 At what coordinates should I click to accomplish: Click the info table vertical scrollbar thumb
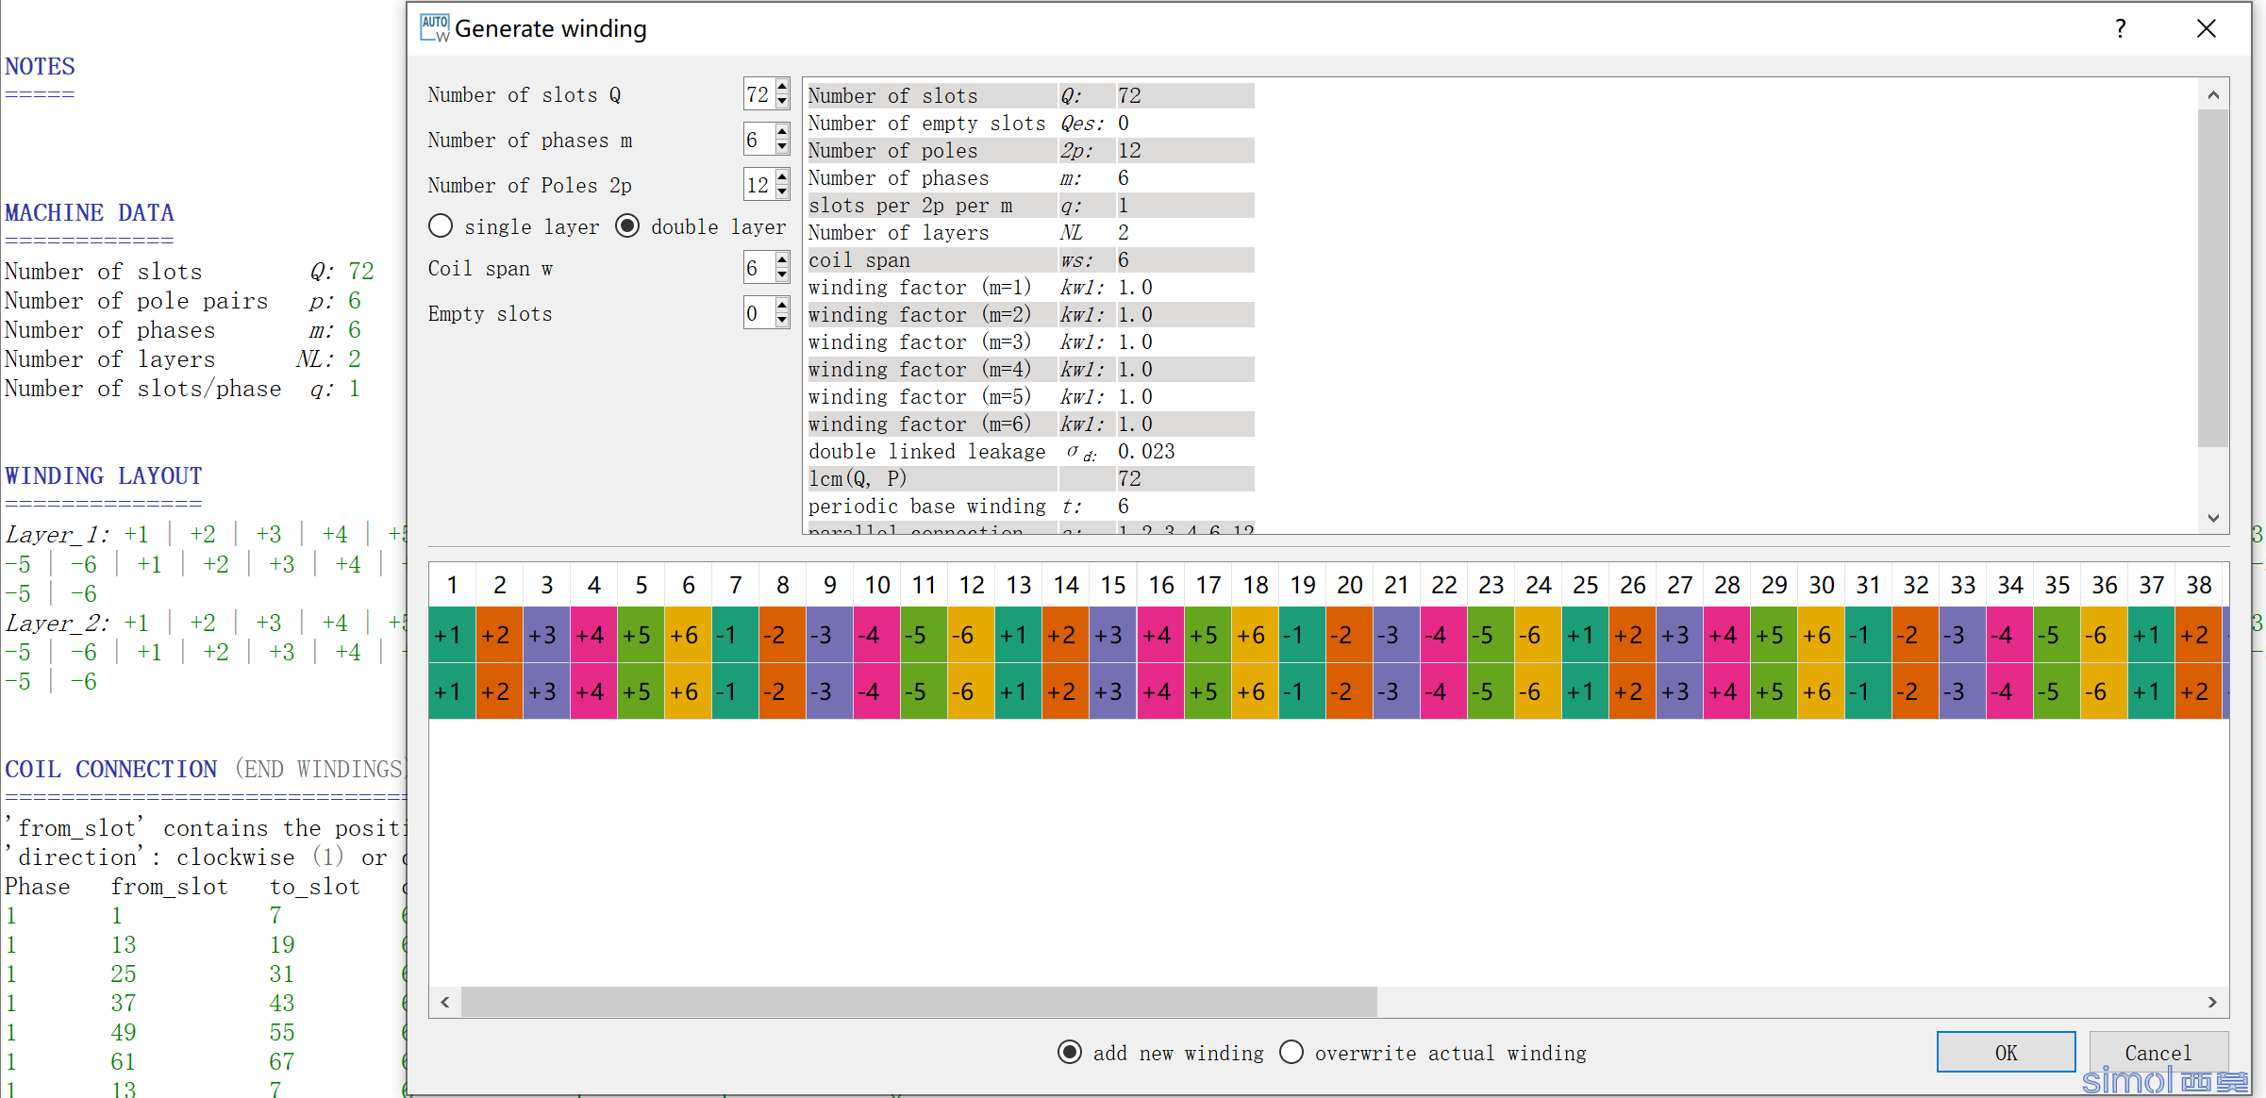click(2213, 278)
